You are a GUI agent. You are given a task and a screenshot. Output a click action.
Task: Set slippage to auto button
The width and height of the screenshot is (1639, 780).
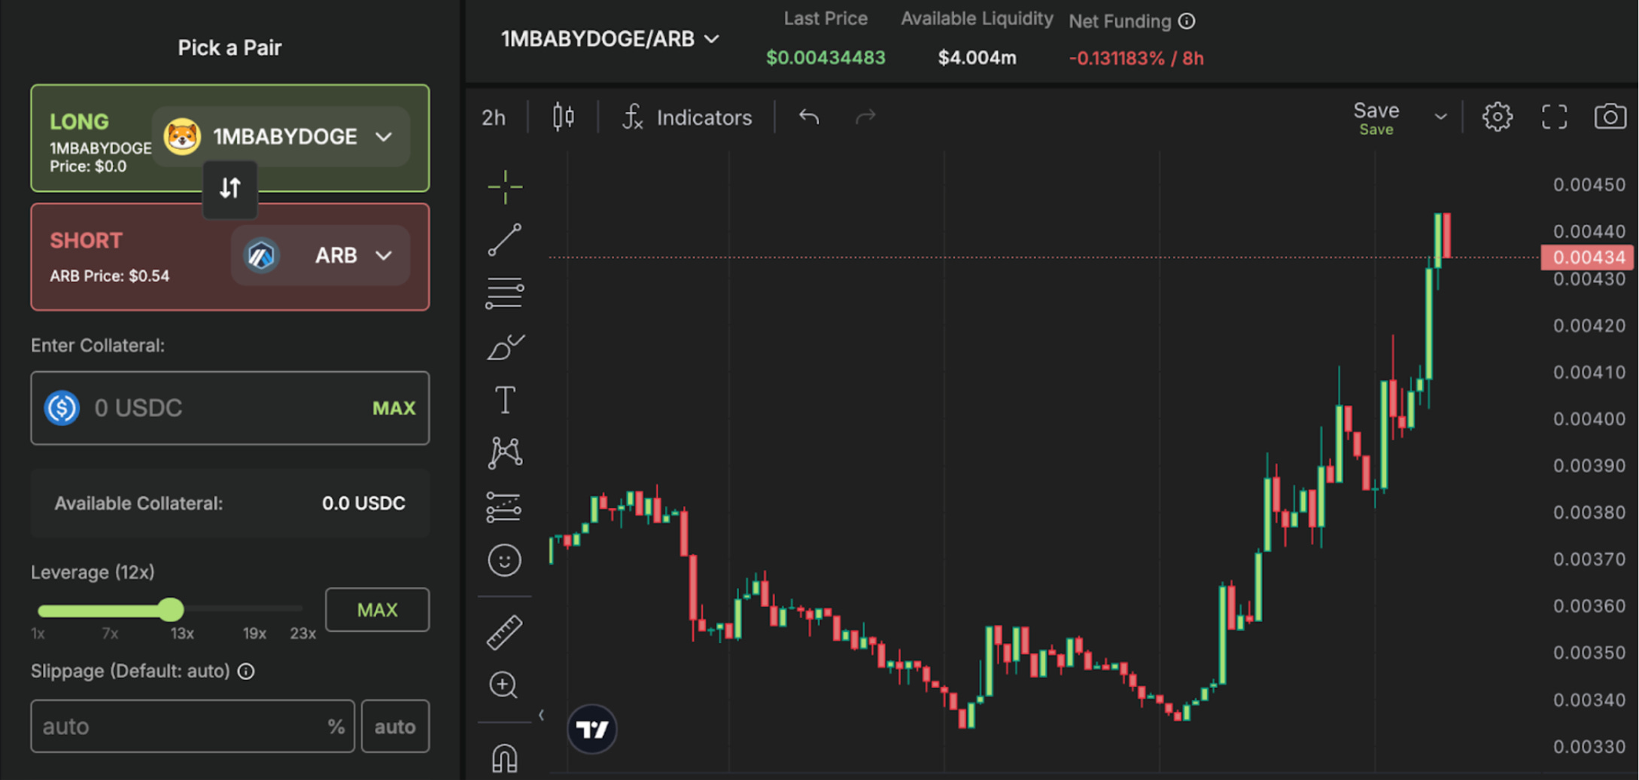click(x=395, y=726)
